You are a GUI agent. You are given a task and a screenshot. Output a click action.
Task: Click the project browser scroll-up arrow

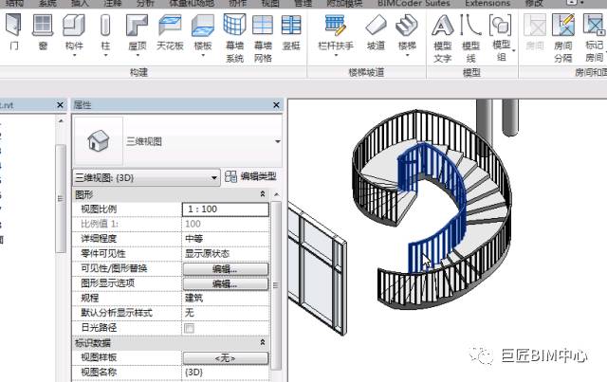61,120
